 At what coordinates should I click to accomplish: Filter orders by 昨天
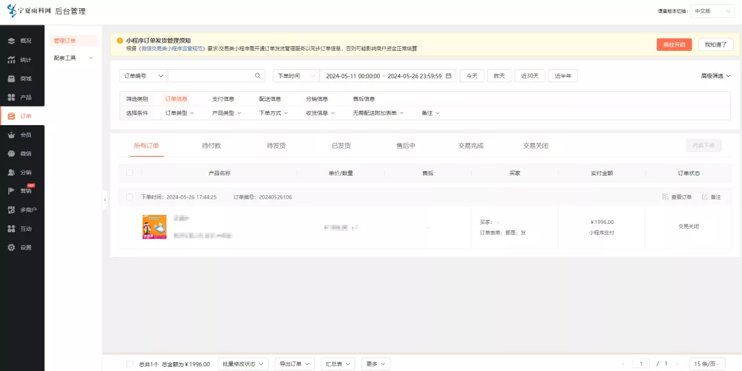tap(499, 76)
